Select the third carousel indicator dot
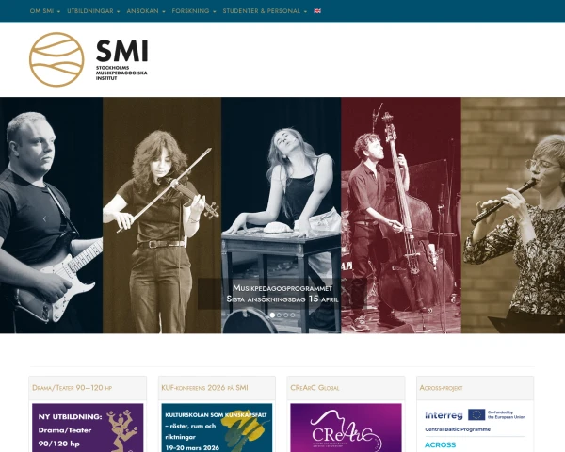Image resolution: width=565 pixels, height=452 pixels. 285,315
